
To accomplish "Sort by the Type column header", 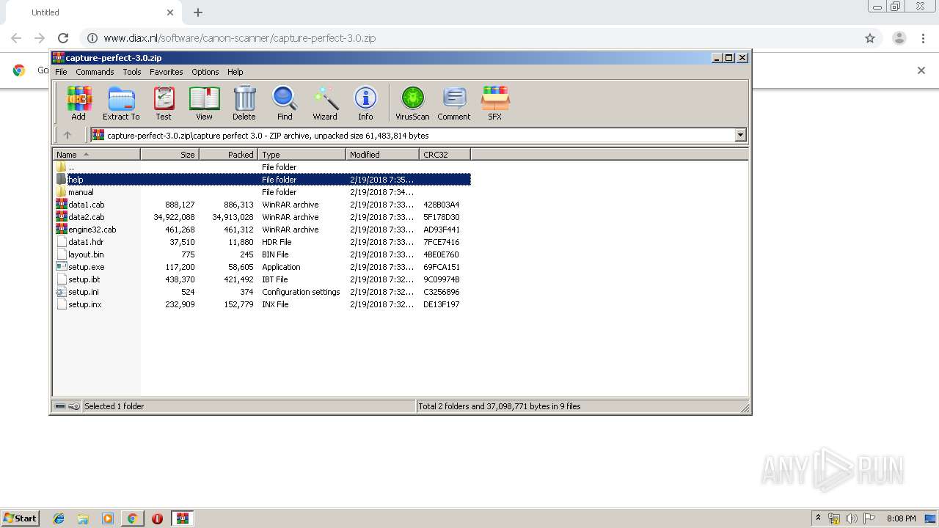I will 302,154.
